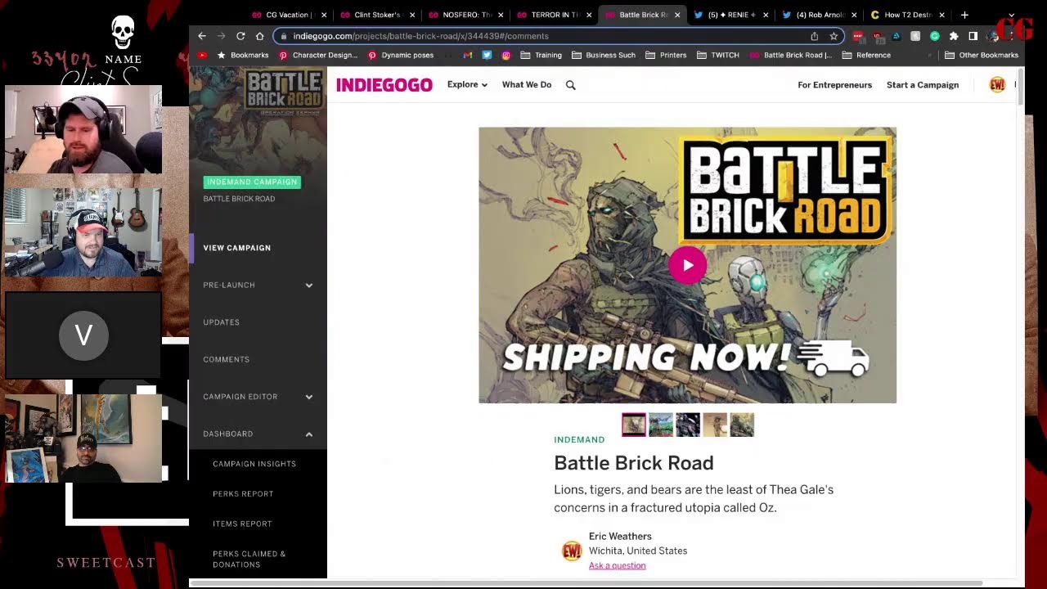Click the share icon in the address bar
1047x589 pixels.
coord(814,36)
